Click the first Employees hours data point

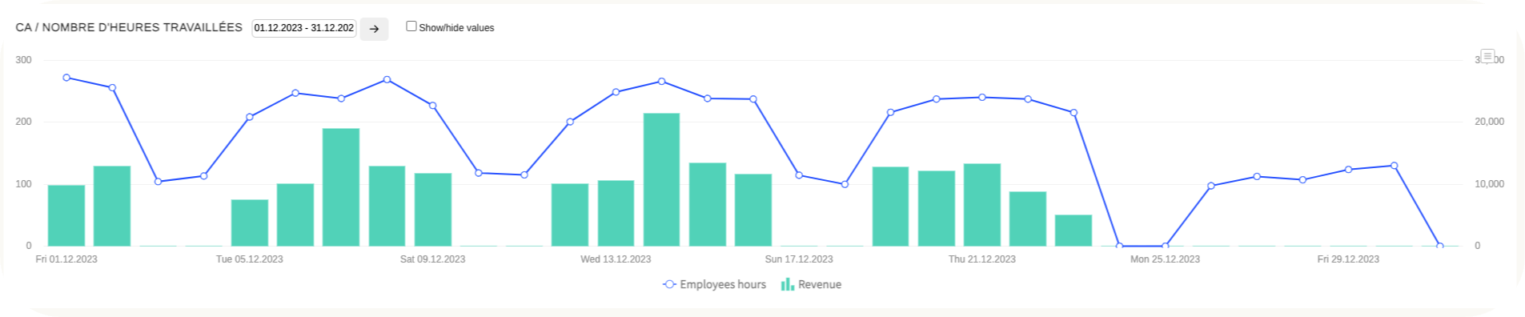tap(66, 78)
